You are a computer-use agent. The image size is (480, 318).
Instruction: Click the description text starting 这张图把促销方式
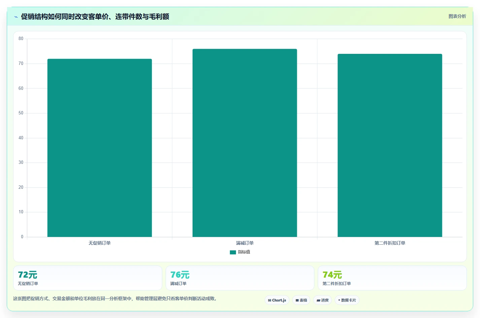tap(116, 298)
